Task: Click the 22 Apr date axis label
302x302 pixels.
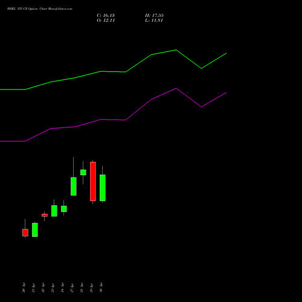Action: pyautogui.click(x=43, y=288)
